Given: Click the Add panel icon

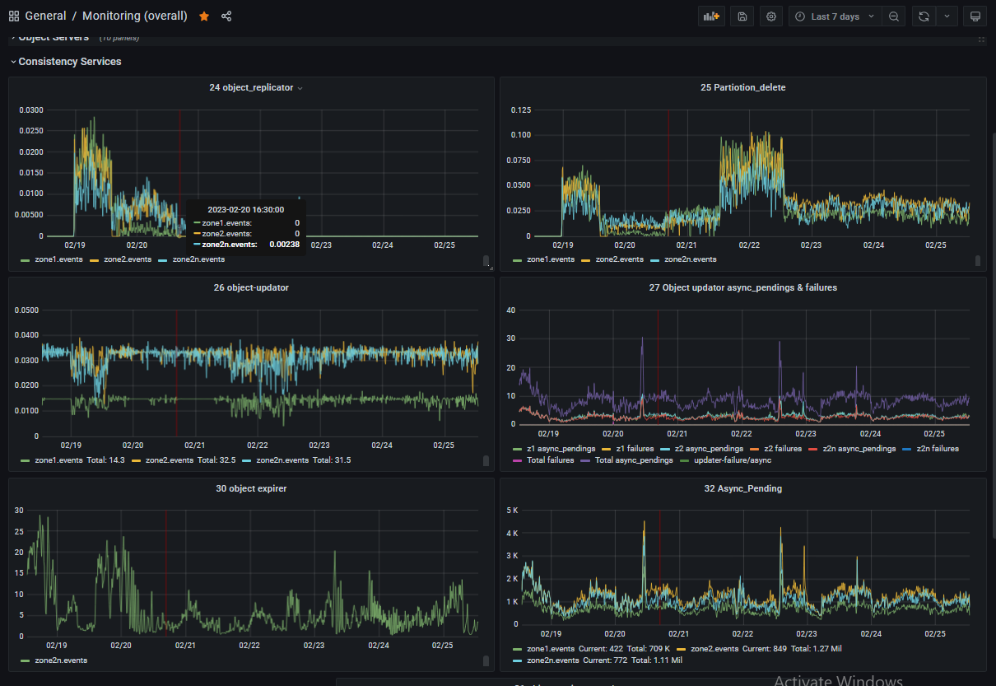Looking at the screenshot, I should point(711,16).
